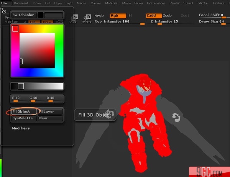The height and width of the screenshot is (177, 230).
Task: Open the Render menu
Action: pos(174,3)
